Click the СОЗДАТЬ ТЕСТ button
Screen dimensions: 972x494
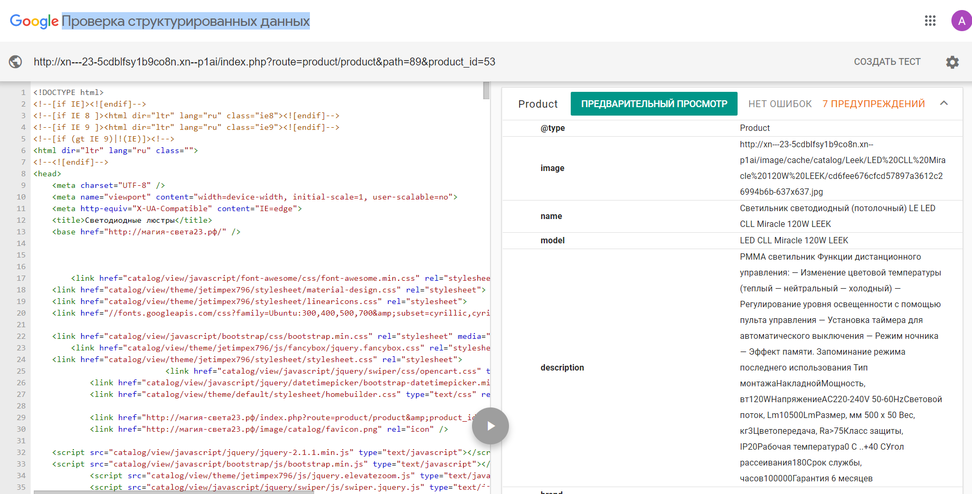pyautogui.click(x=887, y=62)
